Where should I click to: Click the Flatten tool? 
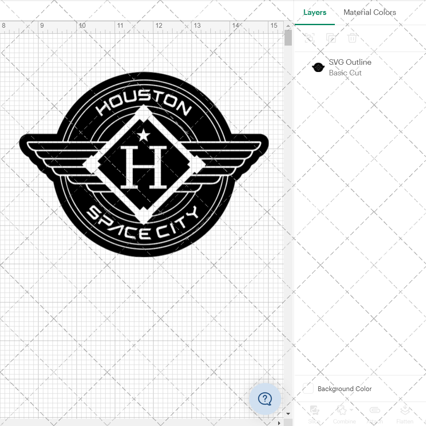click(x=405, y=414)
